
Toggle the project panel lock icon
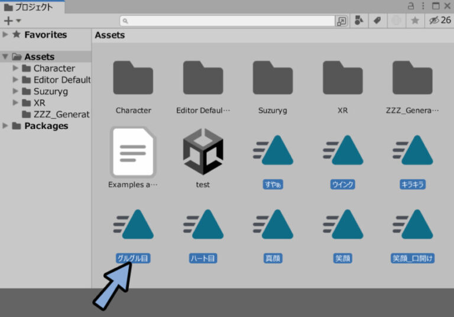pos(411,6)
